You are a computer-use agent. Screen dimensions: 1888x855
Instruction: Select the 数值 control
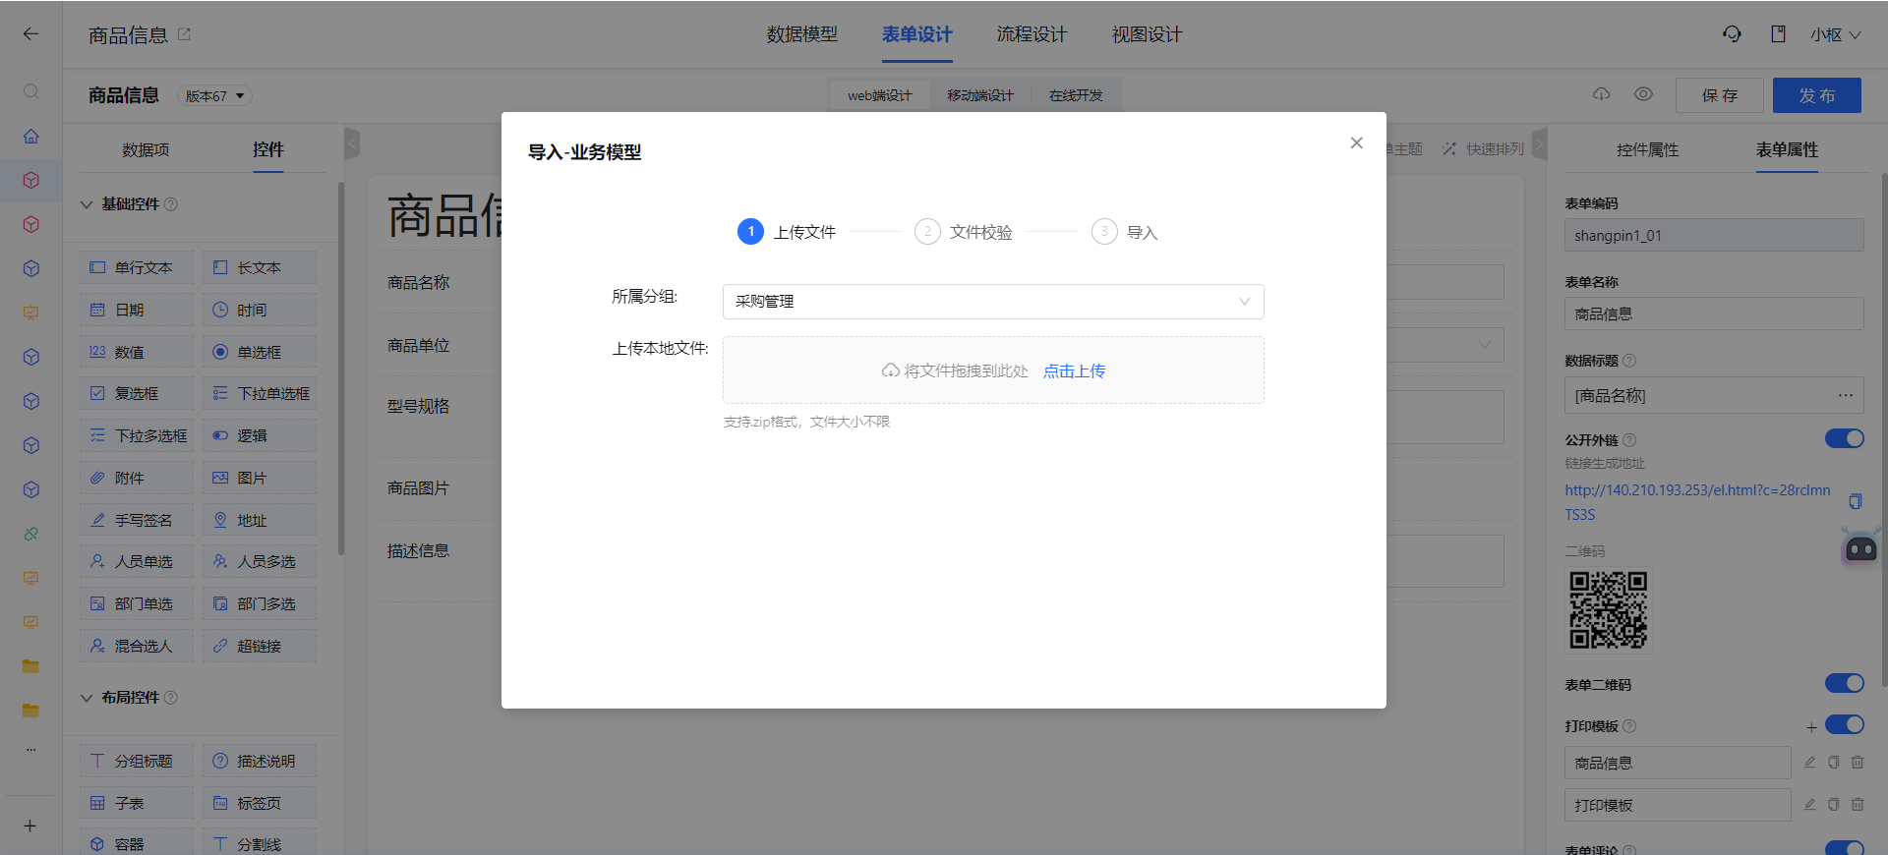(137, 352)
